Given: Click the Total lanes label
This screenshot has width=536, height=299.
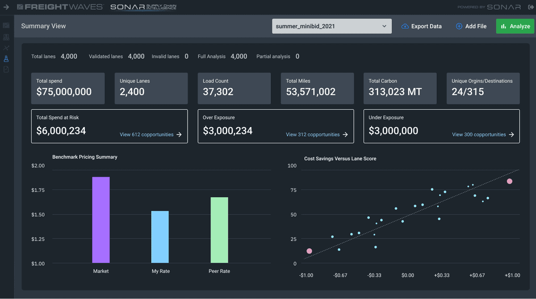Looking at the screenshot, I should tap(43, 57).
